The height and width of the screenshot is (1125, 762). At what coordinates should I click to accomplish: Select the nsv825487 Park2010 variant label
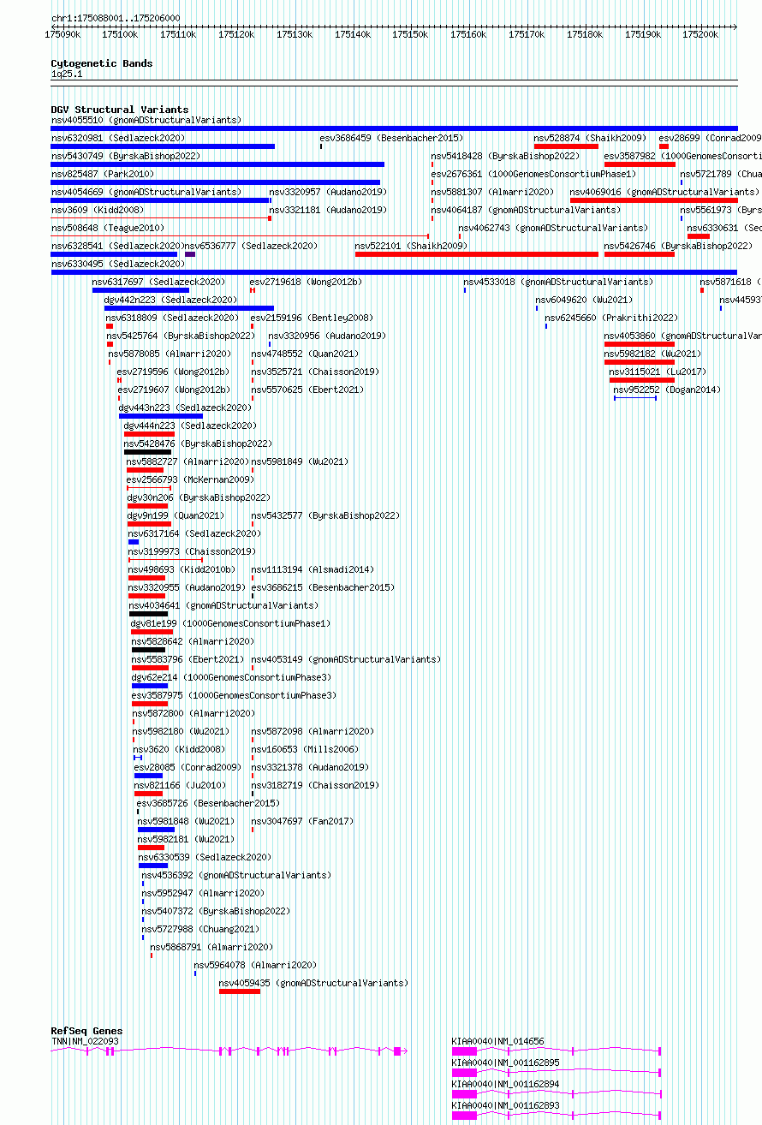click(x=103, y=174)
